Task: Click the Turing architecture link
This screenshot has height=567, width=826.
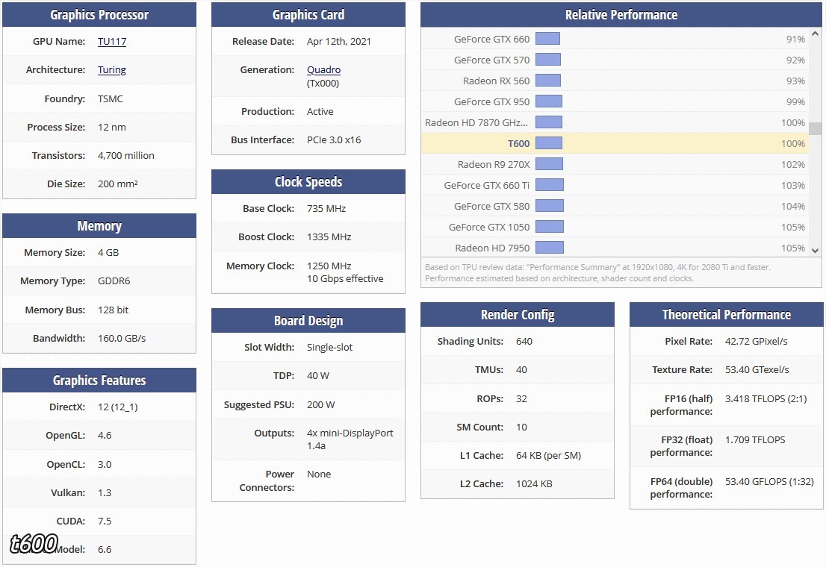Action: 112,70
